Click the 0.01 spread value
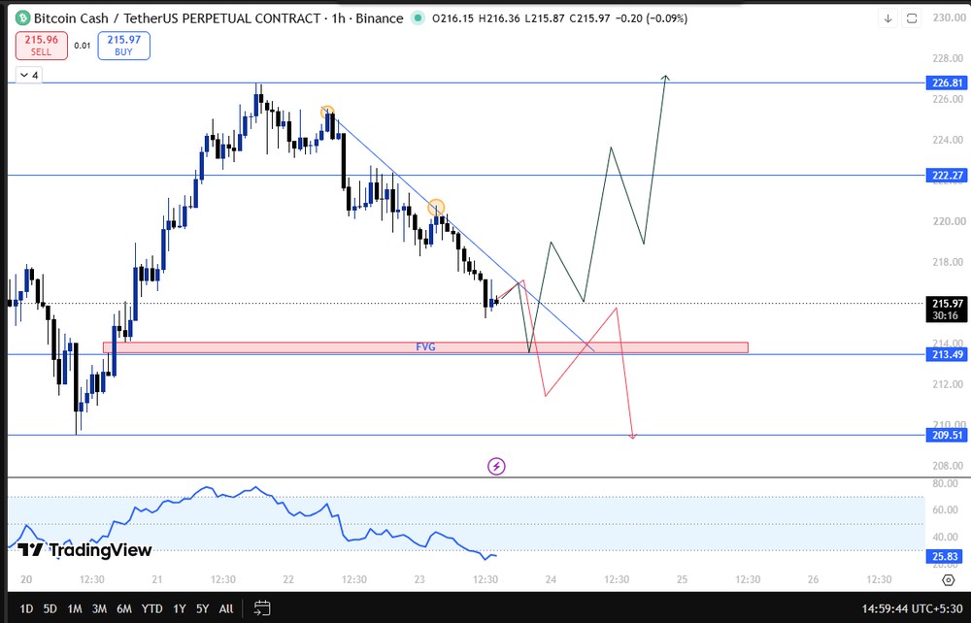This screenshot has height=623, width=971. coord(83,46)
